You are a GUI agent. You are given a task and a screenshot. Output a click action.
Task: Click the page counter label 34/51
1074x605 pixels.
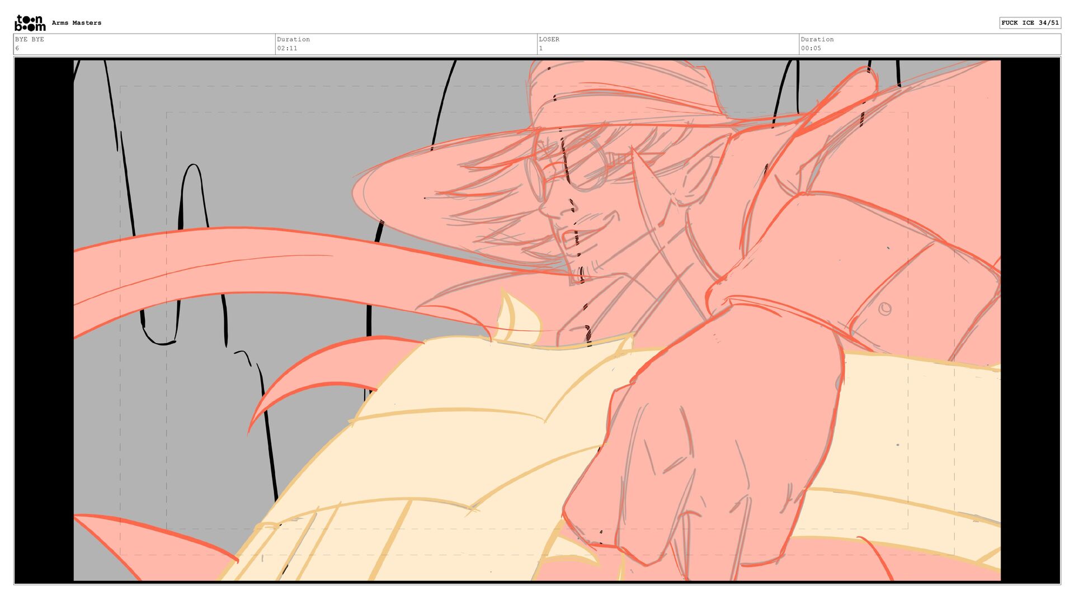pyautogui.click(x=1049, y=23)
